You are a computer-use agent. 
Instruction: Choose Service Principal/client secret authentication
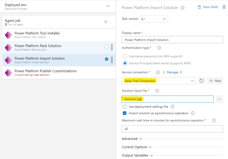click(x=125, y=63)
